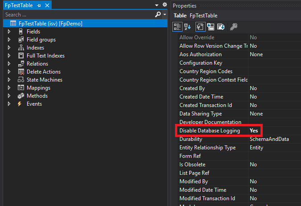Expand the Full Text Indexes node
301x206 pixels.
click(9, 56)
